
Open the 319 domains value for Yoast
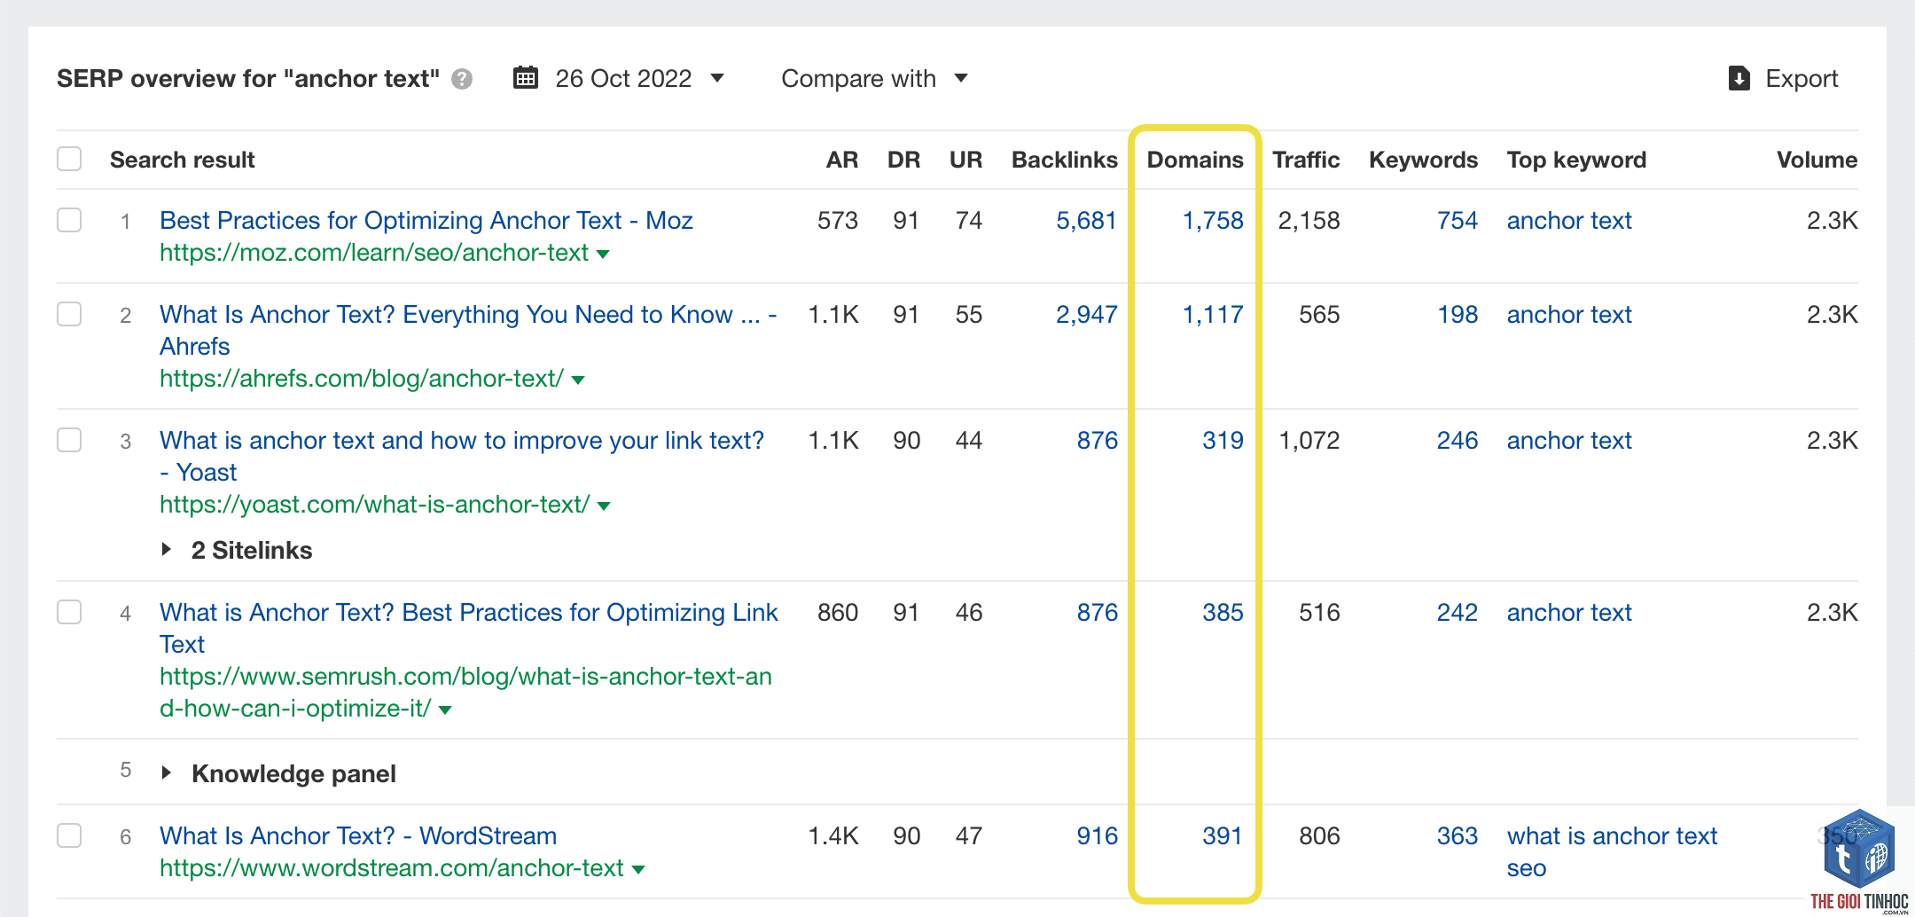pyautogui.click(x=1223, y=440)
